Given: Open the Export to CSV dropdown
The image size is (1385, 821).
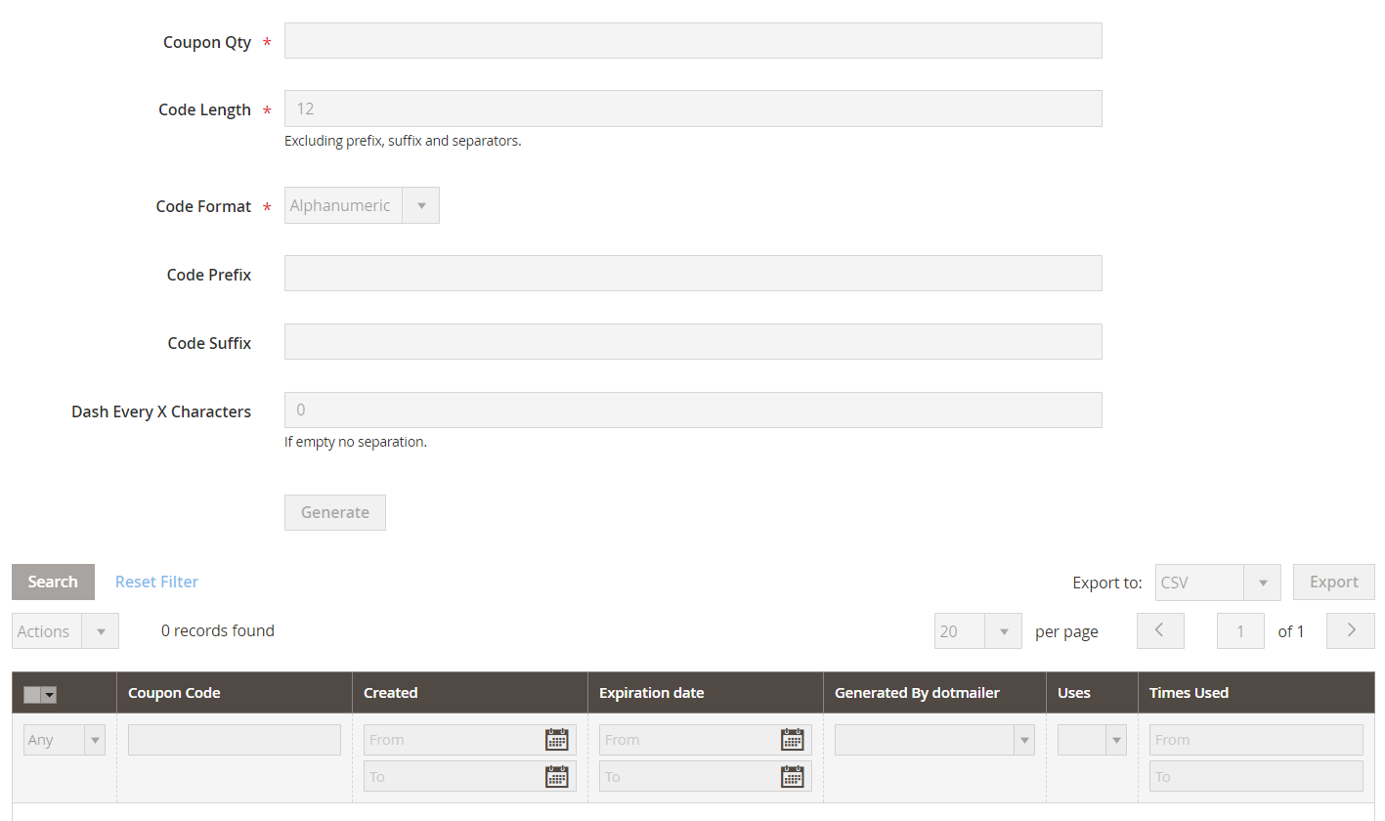Looking at the screenshot, I should [1218, 583].
